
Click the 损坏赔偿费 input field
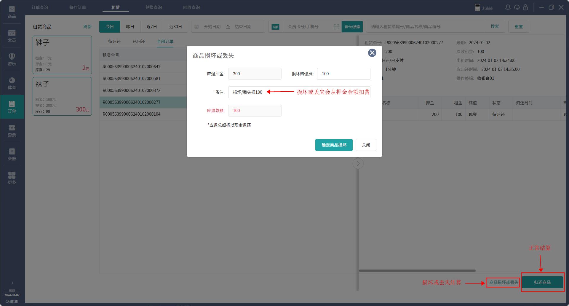pos(344,74)
